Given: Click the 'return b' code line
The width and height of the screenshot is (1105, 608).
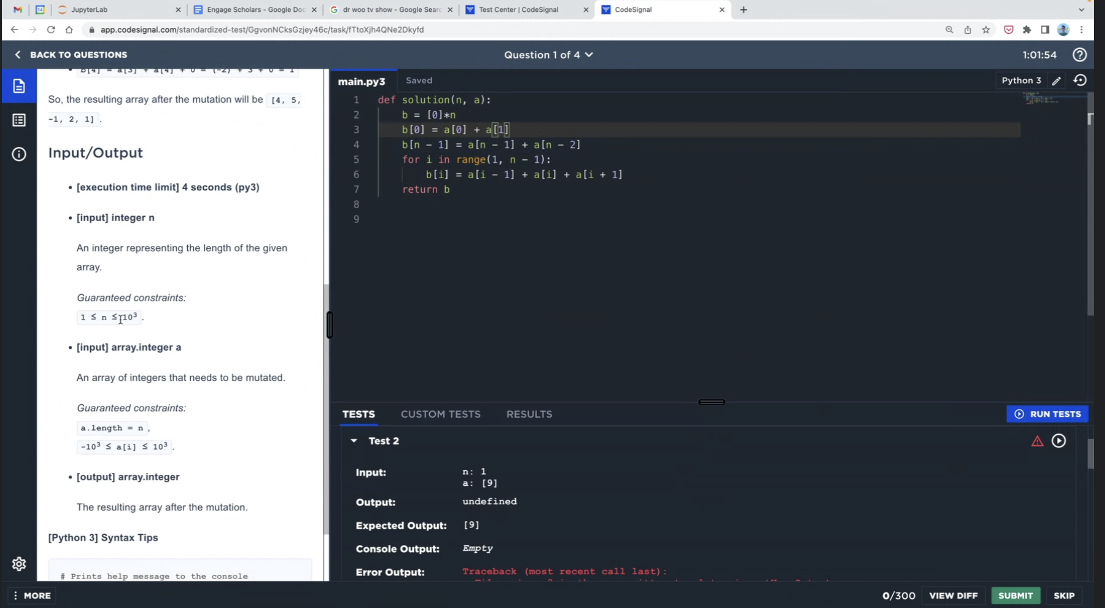Looking at the screenshot, I should point(426,189).
